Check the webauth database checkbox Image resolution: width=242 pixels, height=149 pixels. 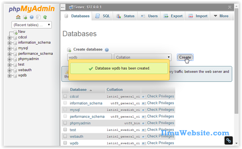point(65,136)
